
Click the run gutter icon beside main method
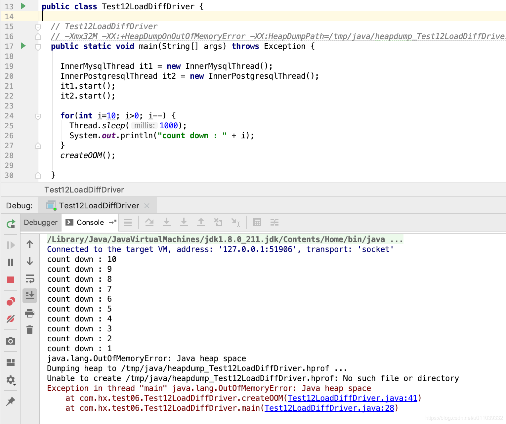[23, 46]
